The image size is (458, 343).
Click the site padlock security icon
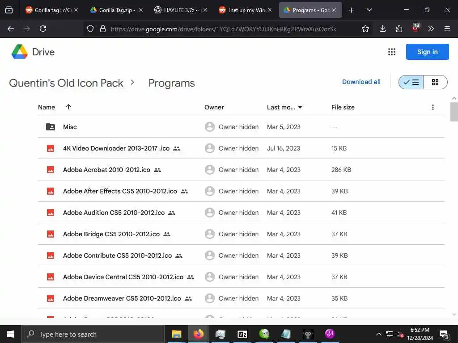(103, 29)
